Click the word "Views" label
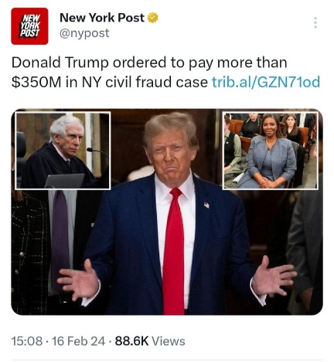The image size is (334, 362). click(169, 341)
